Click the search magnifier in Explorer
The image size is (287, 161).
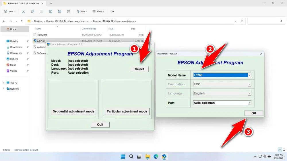click(281, 21)
